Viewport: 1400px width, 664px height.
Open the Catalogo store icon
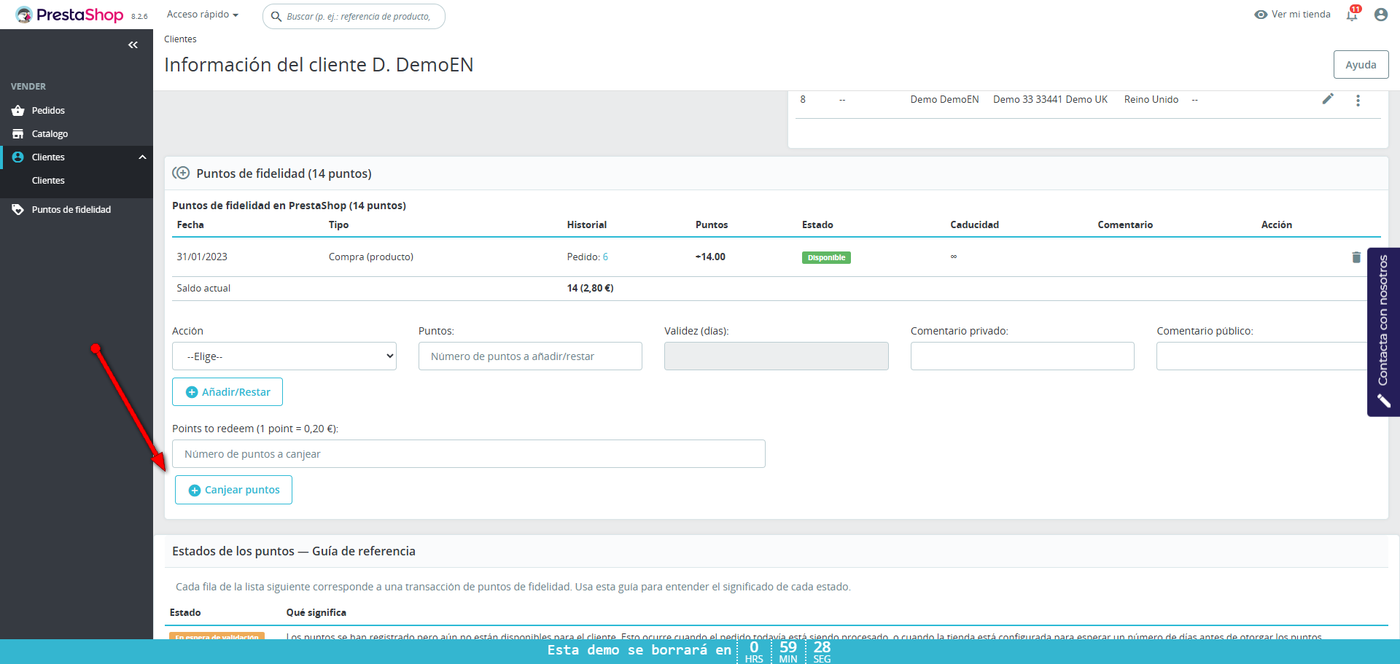tap(18, 134)
